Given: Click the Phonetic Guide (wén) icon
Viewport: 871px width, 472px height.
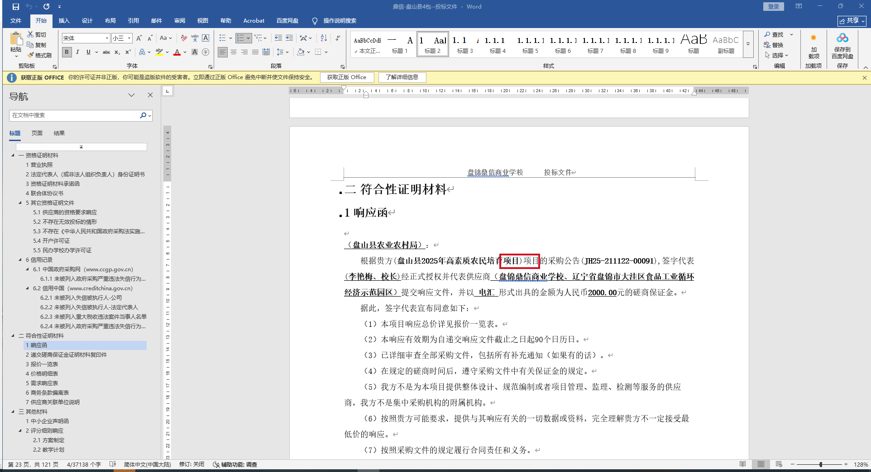Looking at the screenshot, I should coord(195,38).
